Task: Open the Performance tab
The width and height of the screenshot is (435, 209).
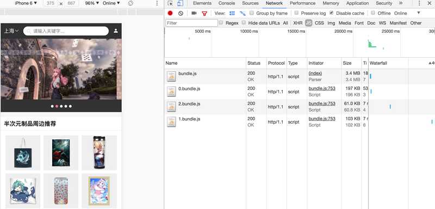Action: tap(302, 3)
